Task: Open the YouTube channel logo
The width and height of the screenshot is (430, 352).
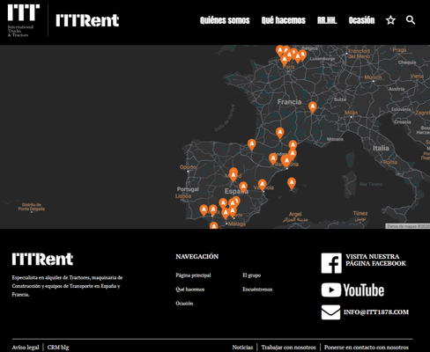Action: point(352,290)
